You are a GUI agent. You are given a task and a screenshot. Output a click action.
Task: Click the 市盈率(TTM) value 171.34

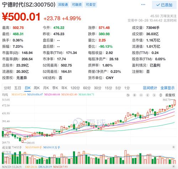72,53
